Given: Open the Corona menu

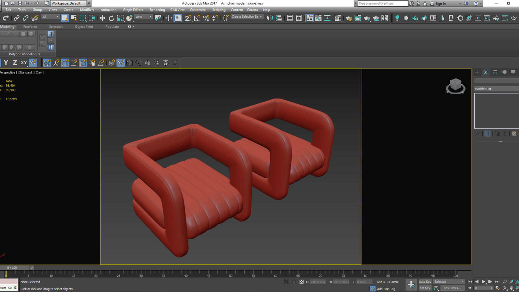Looking at the screenshot, I should click(252, 10).
